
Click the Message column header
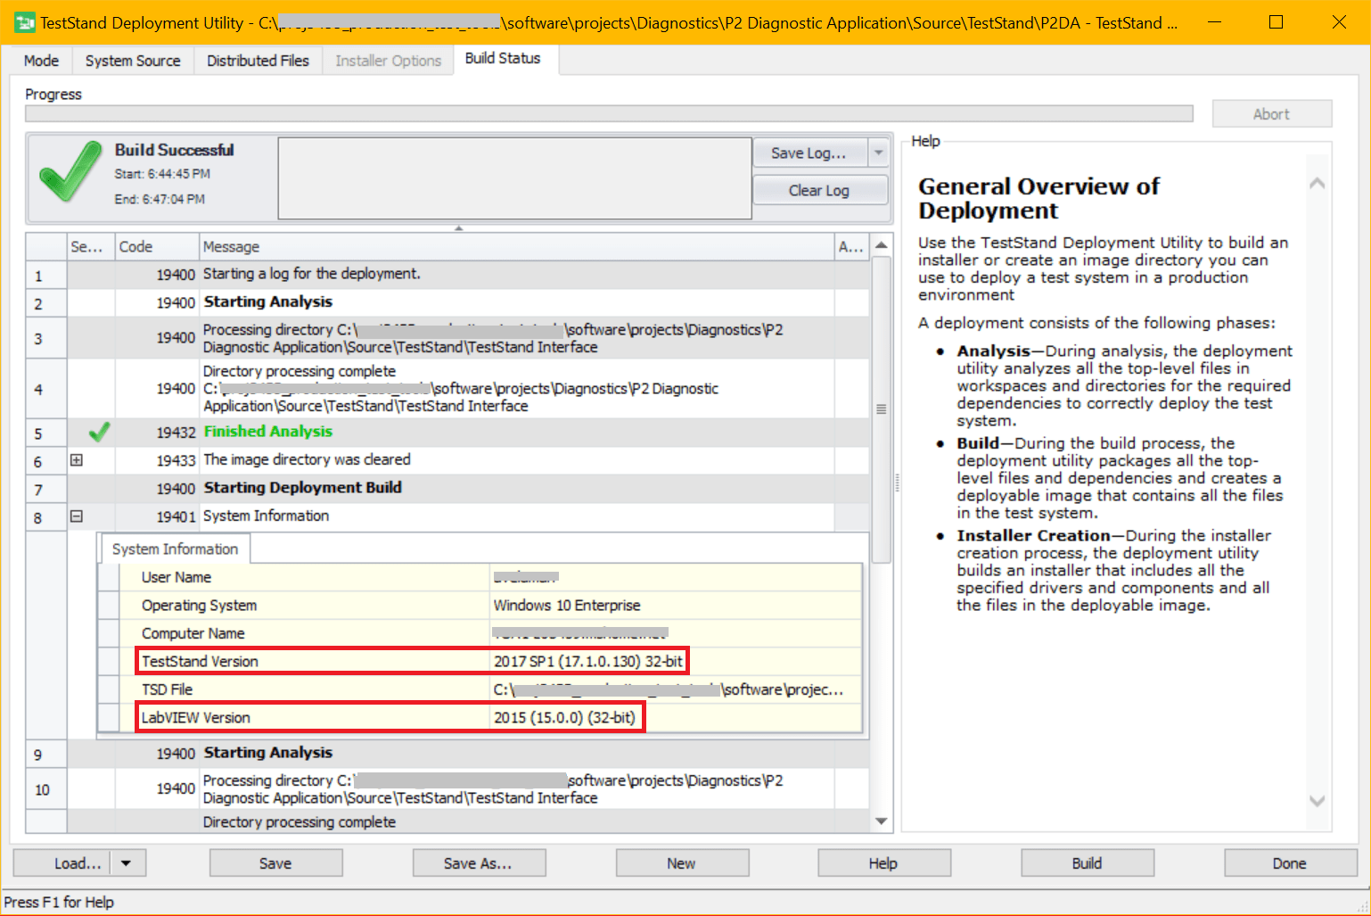pyautogui.click(x=517, y=247)
